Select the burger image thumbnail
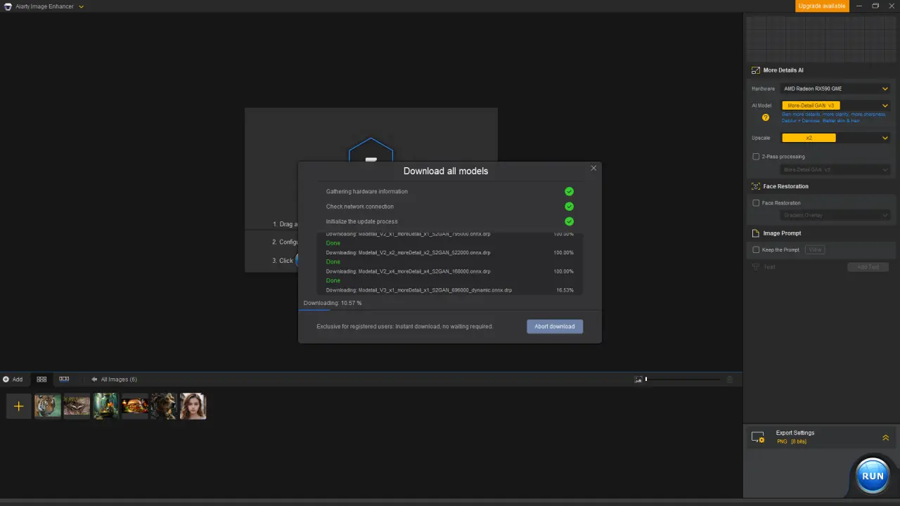The width and height of the screenshot is (900, 506). point(134,406)
